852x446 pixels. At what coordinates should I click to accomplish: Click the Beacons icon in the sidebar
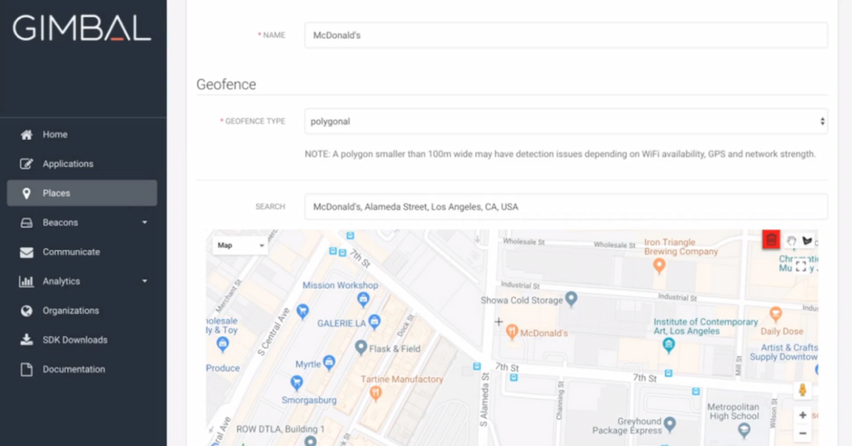pyautogui.click(x=26, y=222)
